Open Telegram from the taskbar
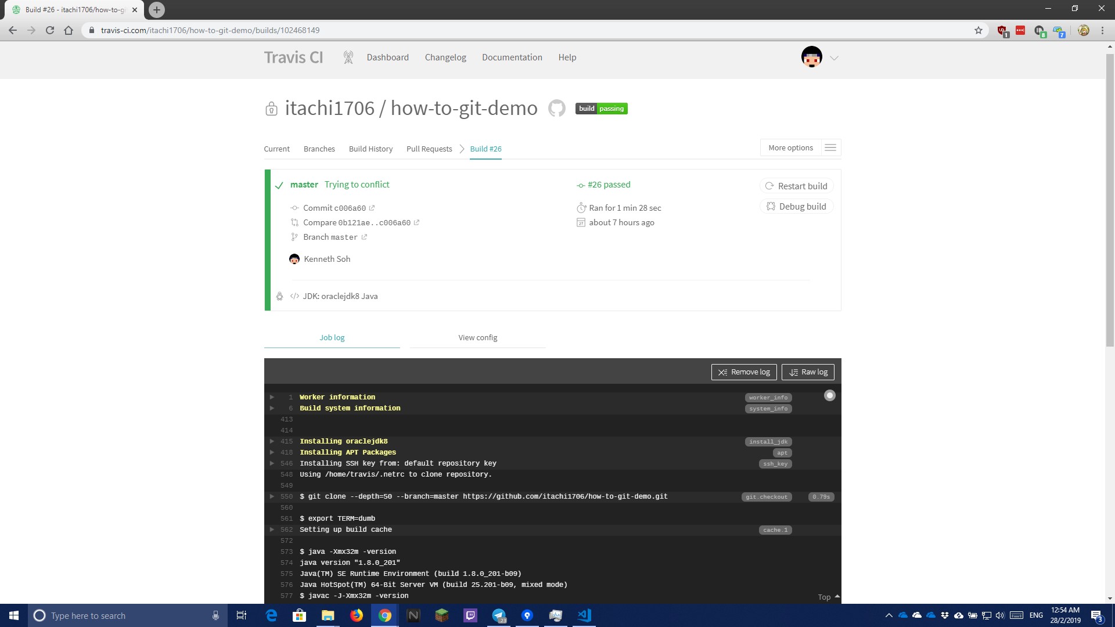The width and height of the screenshot is (1115, 627). click(499, 615)
